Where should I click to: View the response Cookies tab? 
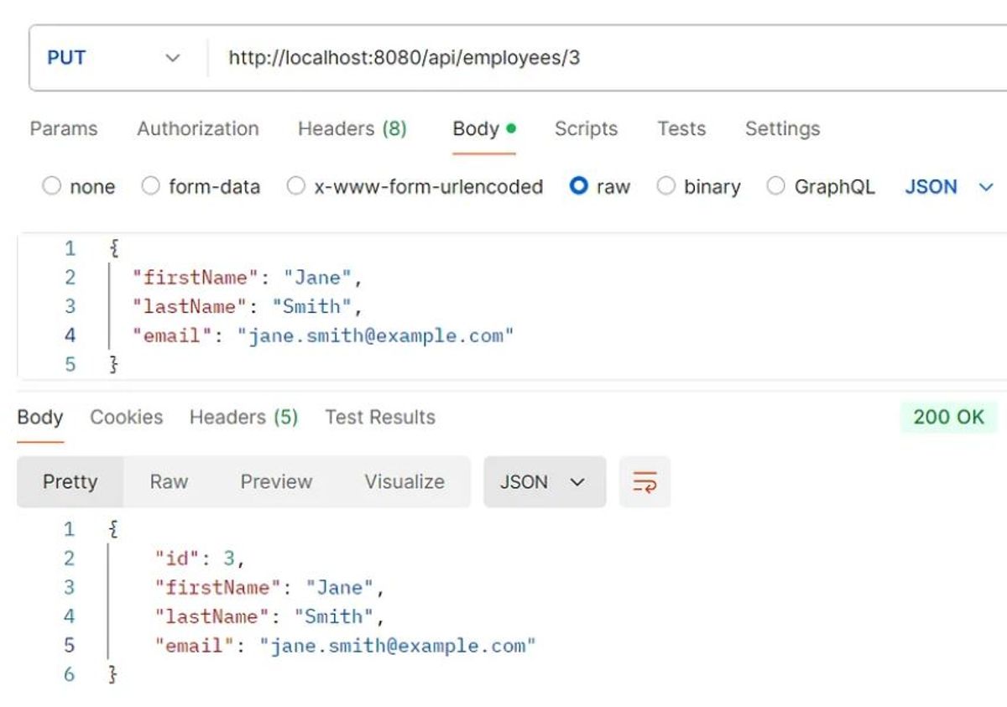126,418
